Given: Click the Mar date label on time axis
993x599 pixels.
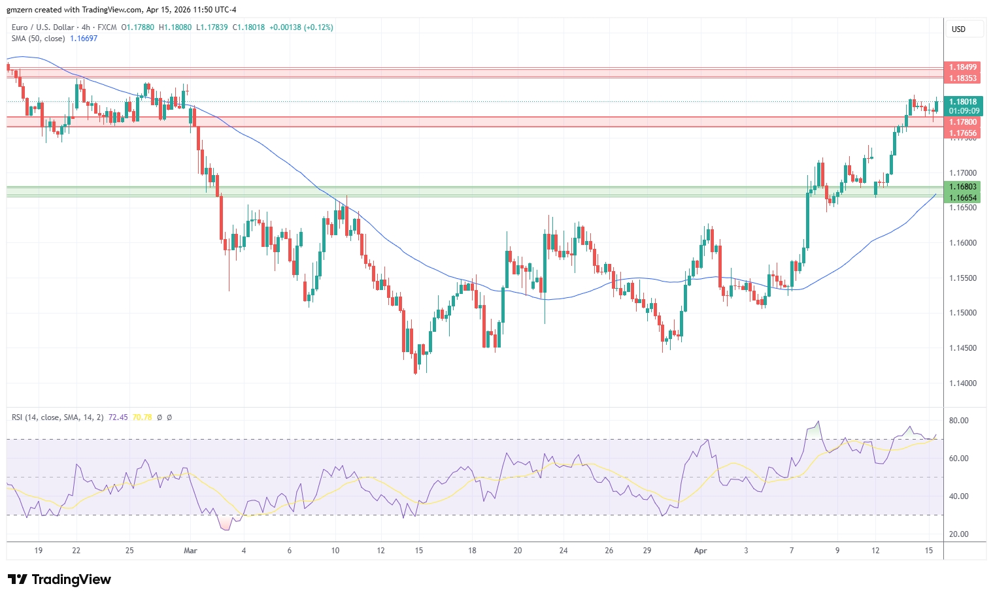Looking at the screenshot, I should pos(190,551).
